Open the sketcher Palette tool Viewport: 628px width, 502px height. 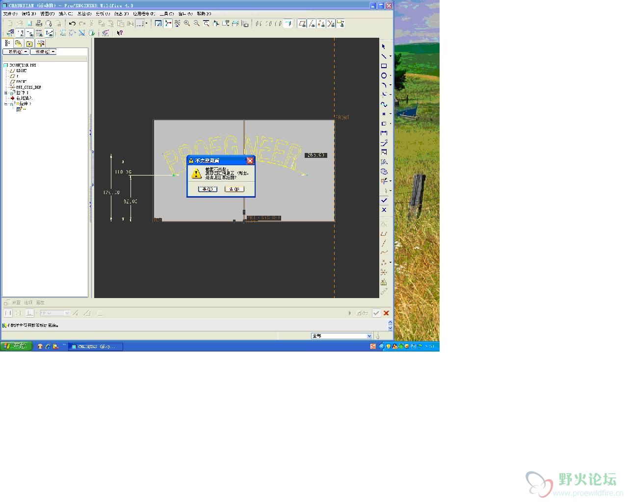coord(384,172)
